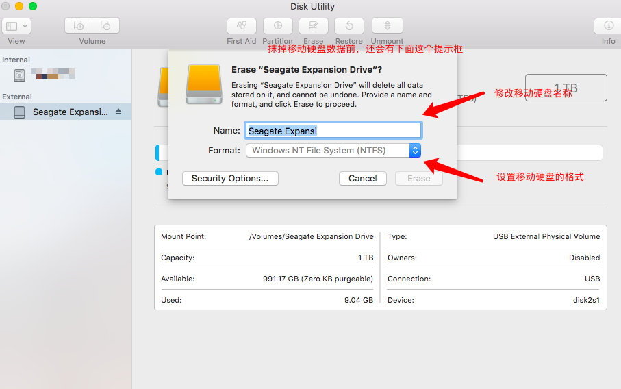The height and width of the screenshot is (389, 621).
Task: Click the mount point path value
Action: pos(311,236)
